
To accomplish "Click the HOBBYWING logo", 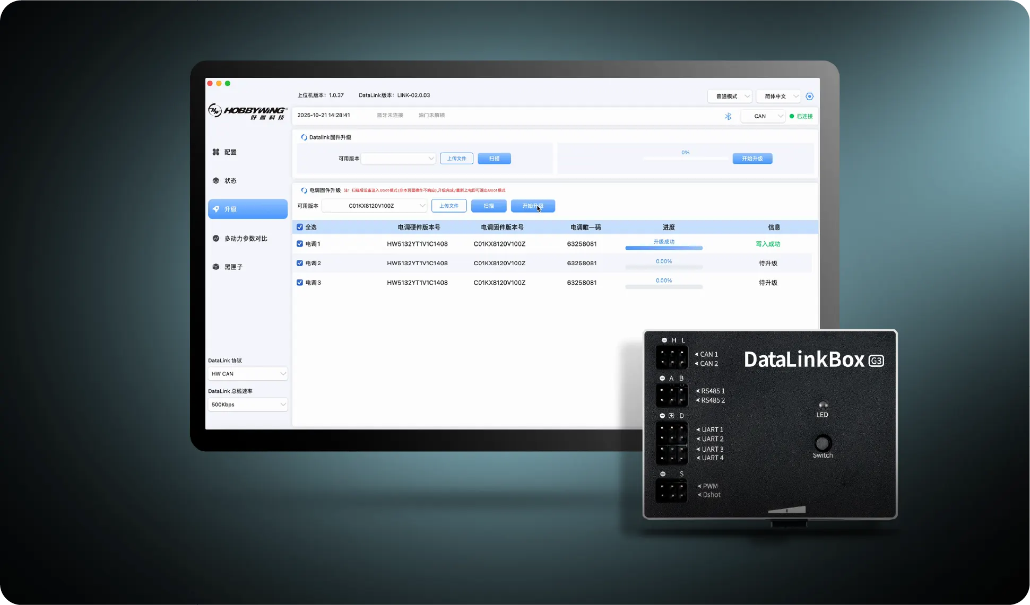I will pos(247,111).
